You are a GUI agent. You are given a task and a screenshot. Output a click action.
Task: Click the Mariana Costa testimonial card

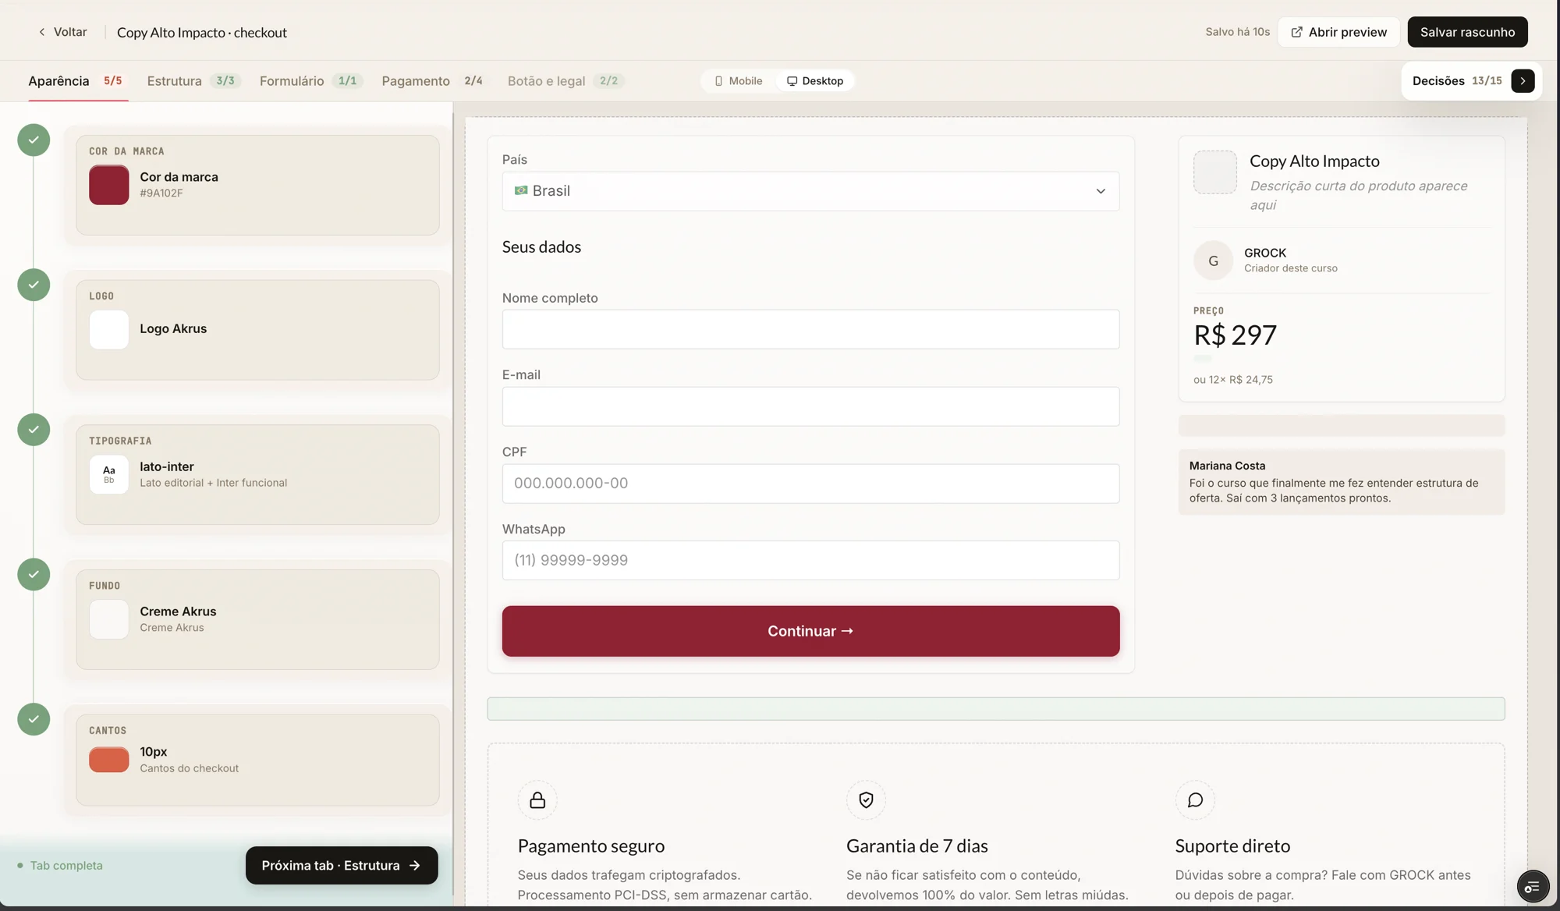1341,482
